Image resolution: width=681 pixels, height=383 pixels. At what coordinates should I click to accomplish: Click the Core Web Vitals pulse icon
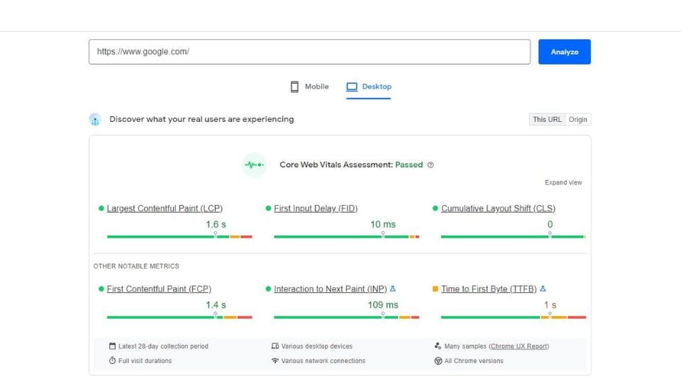click(x=254, y=165)
